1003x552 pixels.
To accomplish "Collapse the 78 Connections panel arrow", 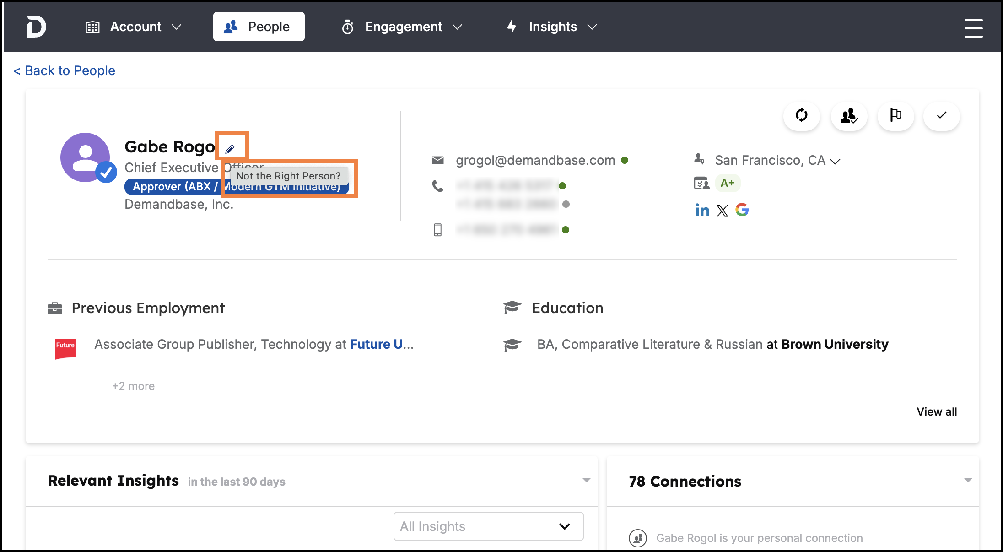I will click(968, 480).
